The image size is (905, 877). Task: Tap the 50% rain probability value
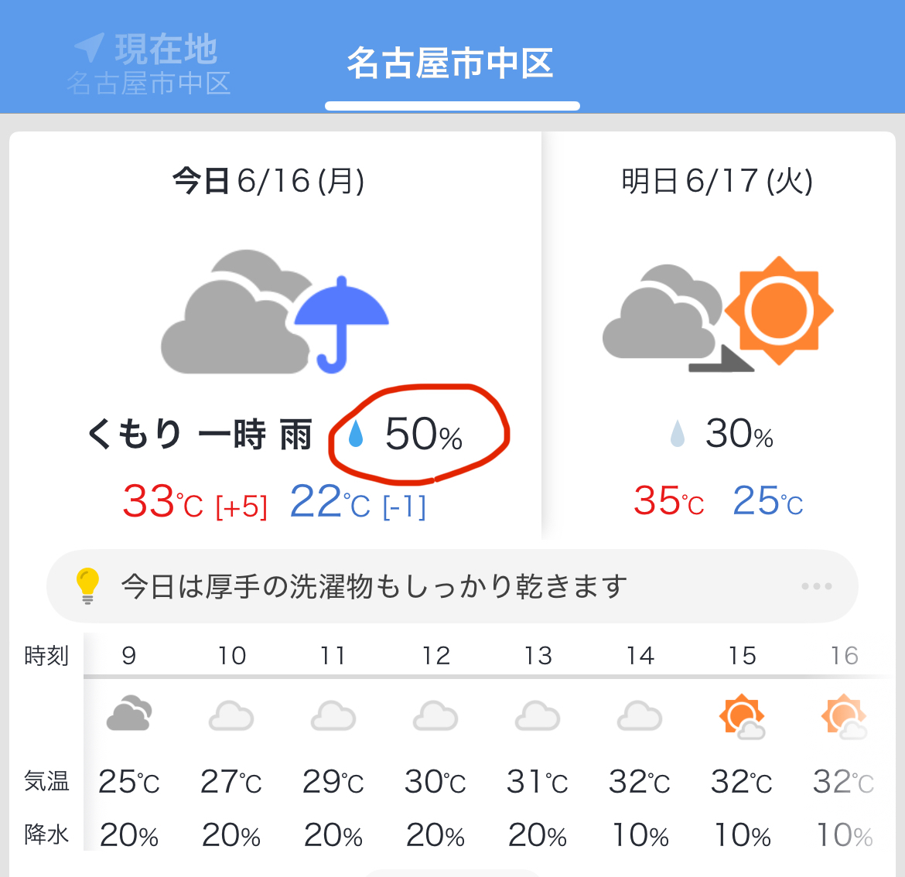tap(424, 434)
